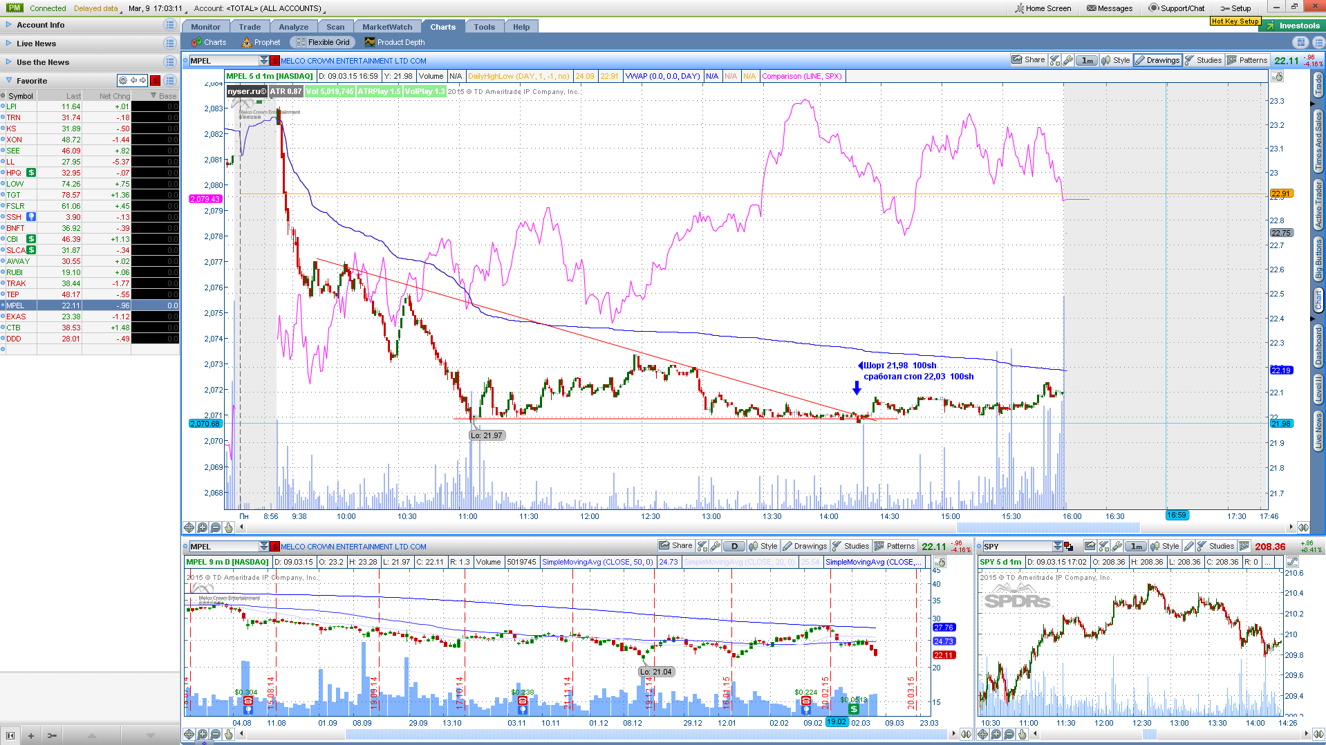Image resolution: width=1326 pixels, height=745 pixels.
Task: Open the Active Trader side tab
Action: (1318, 205)
